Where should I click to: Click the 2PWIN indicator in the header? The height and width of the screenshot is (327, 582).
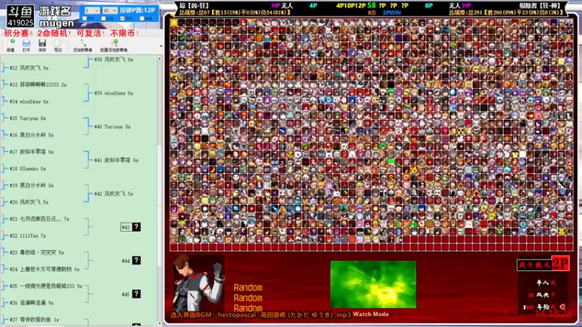(x=391, y=12)
